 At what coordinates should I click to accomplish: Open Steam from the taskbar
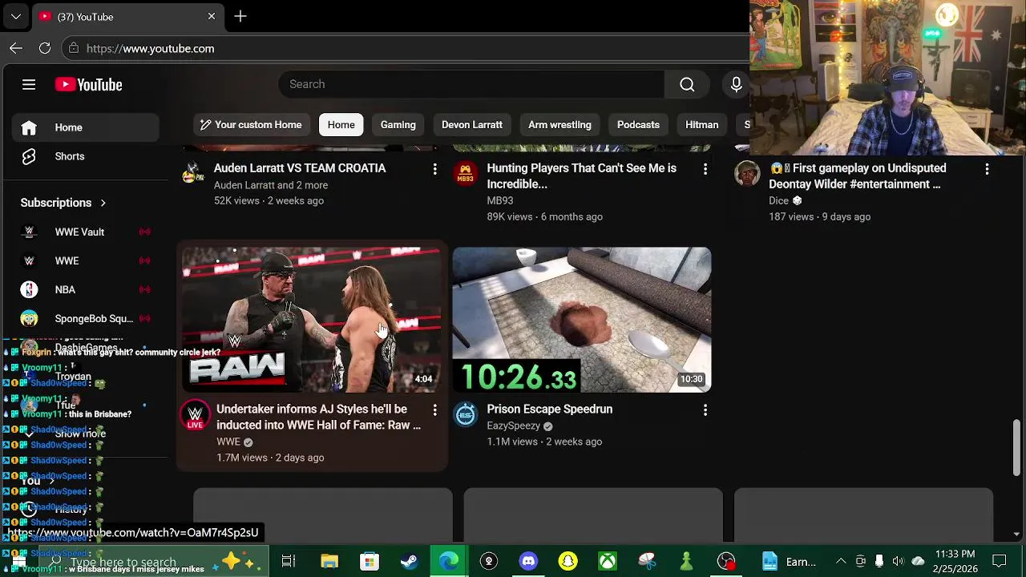(x=409, y=562)
